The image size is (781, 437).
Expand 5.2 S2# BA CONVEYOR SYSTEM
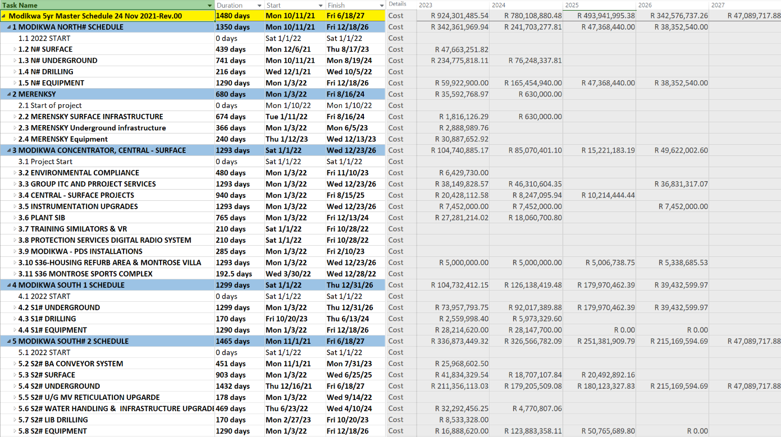(x=15, y=364)
